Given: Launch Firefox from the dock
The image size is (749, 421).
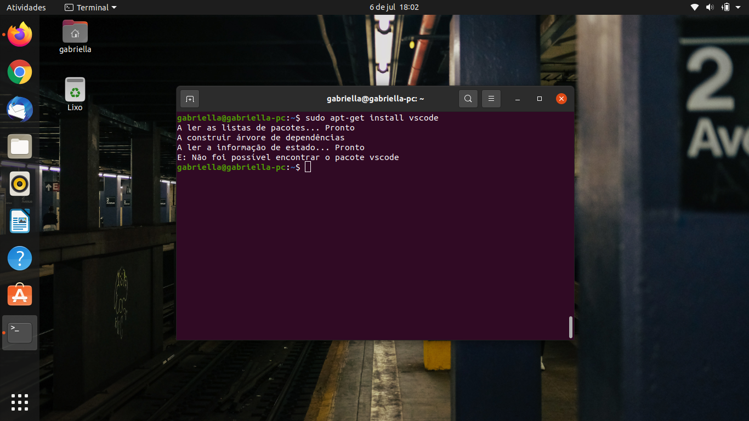Looking at the screenshot, I should click(20, 35).
